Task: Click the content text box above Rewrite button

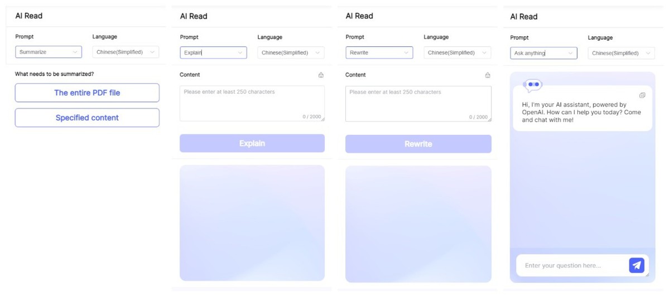Action: pos(418,104)
